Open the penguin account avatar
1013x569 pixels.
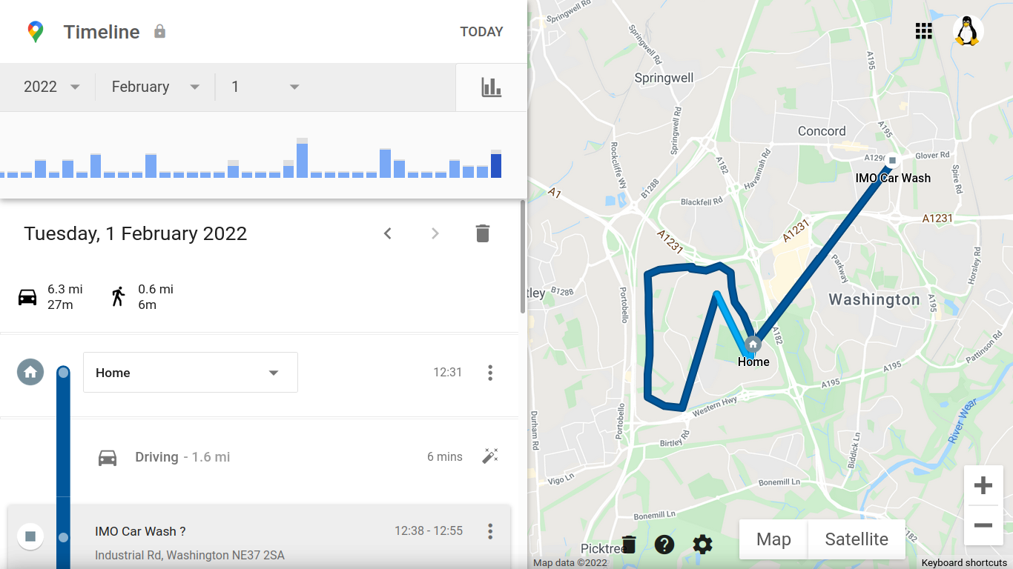point(968,31)
